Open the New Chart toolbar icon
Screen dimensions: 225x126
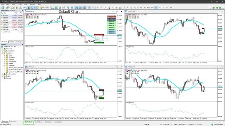pyautogui.click(x=3, y=8)
